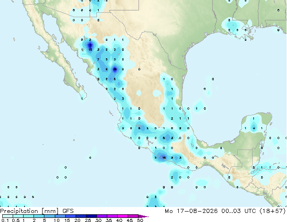Click the over-50 arrow tip of legend
The height and width of the screenshot is (222, 287).
(x=143, y=216)
